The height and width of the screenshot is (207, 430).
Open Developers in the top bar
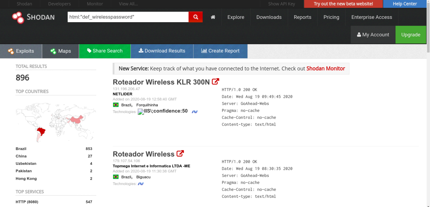(59, 4)
